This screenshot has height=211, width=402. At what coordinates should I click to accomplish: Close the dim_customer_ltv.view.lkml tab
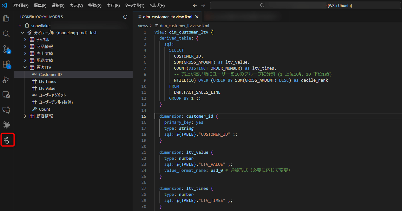pos(197,17)
